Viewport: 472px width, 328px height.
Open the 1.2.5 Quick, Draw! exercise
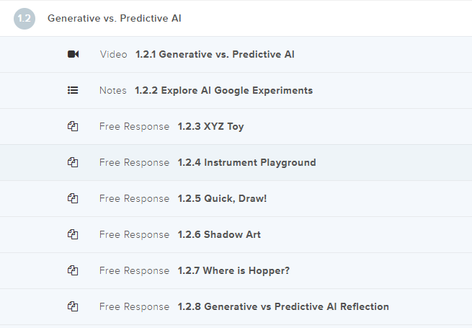222,198
